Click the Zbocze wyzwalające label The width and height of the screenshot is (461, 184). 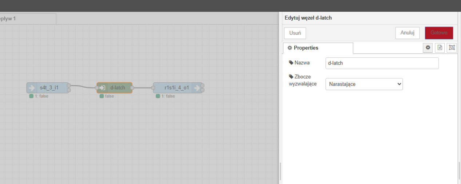302,80
